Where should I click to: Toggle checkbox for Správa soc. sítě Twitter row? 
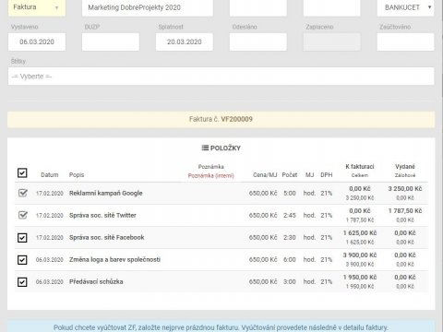[22, 215]
